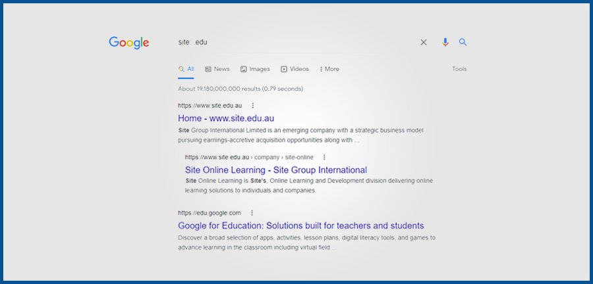
Task: Expand the More search categories menu
Action: [x=329, y=69]
